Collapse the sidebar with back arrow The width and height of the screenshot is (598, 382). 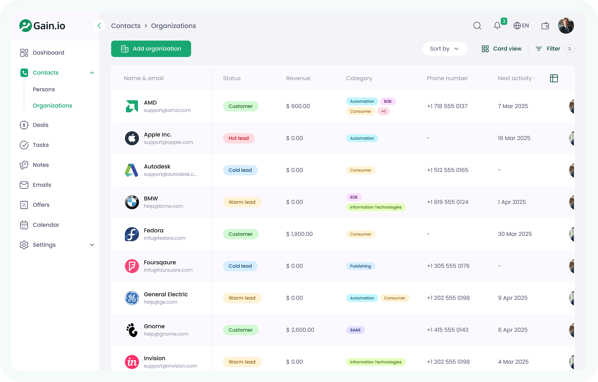pyautogui.click(x=99, y=26)
